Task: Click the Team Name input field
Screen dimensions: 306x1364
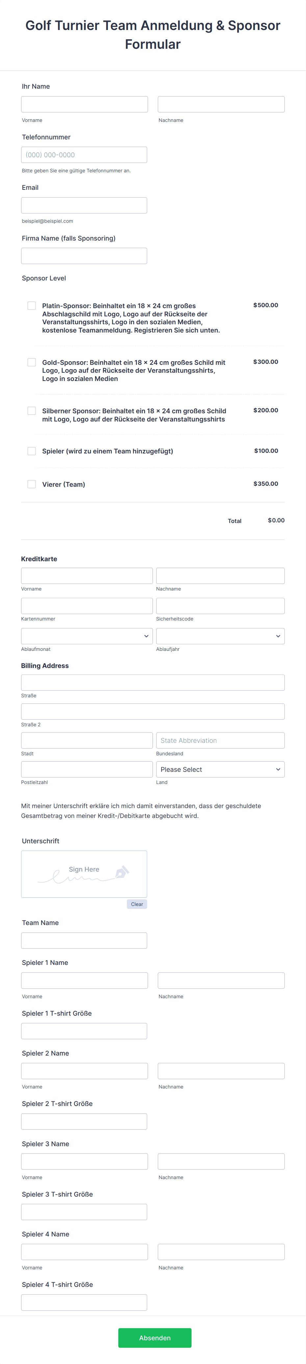Action: [x=84, y=941]
